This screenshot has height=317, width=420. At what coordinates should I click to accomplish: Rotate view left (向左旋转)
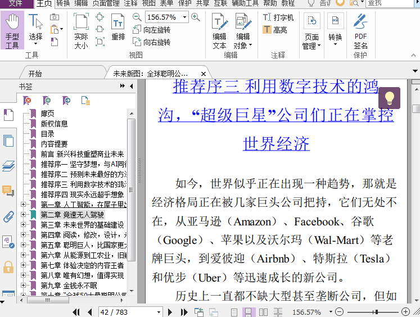point(152,30)
